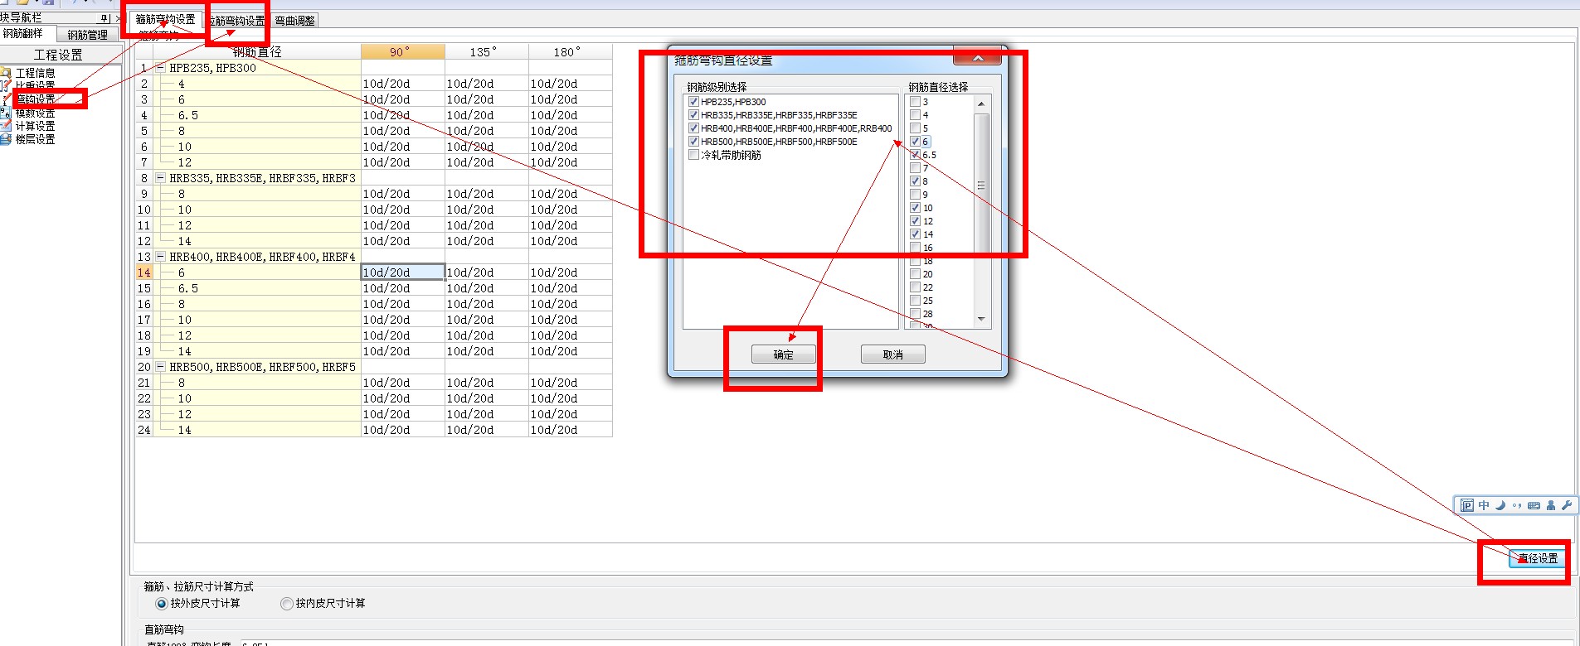Collapse the HRB400,HRB400E group row

point(161,257)
